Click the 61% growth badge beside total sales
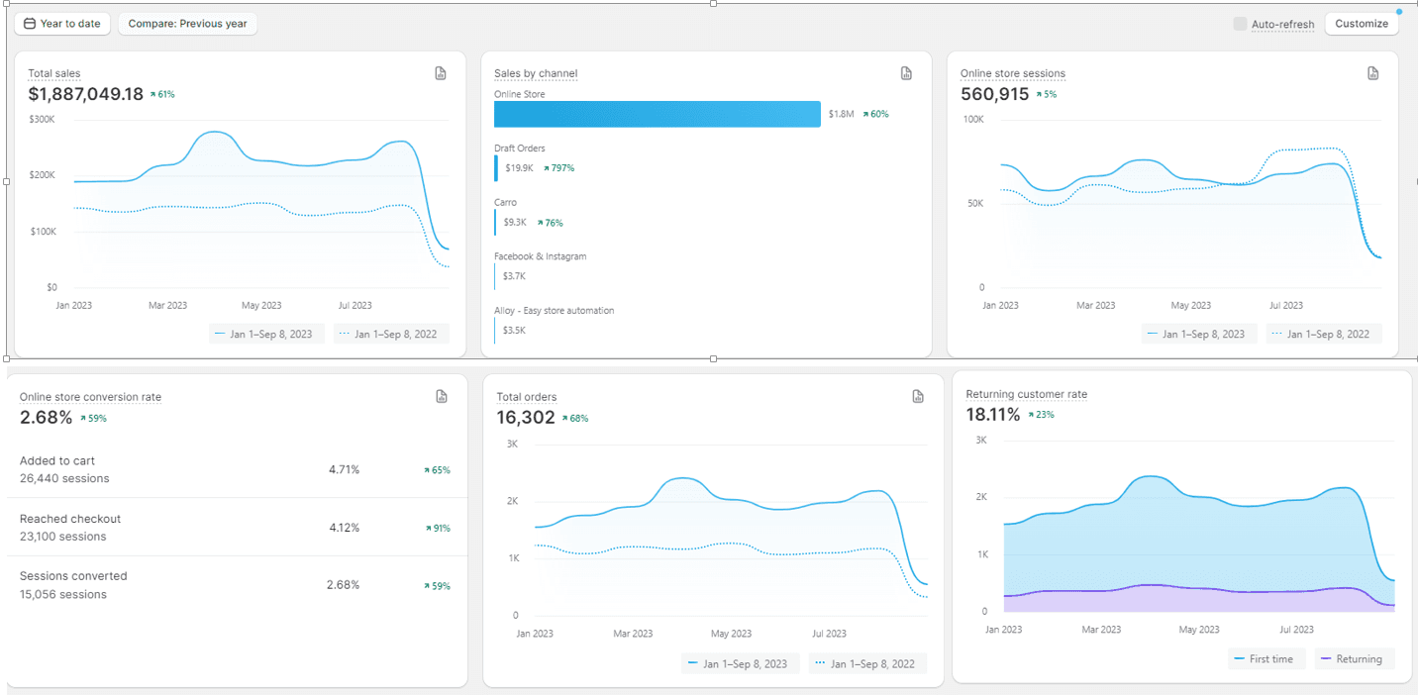Screen dimensions: 1418x695 click(162, 95)
